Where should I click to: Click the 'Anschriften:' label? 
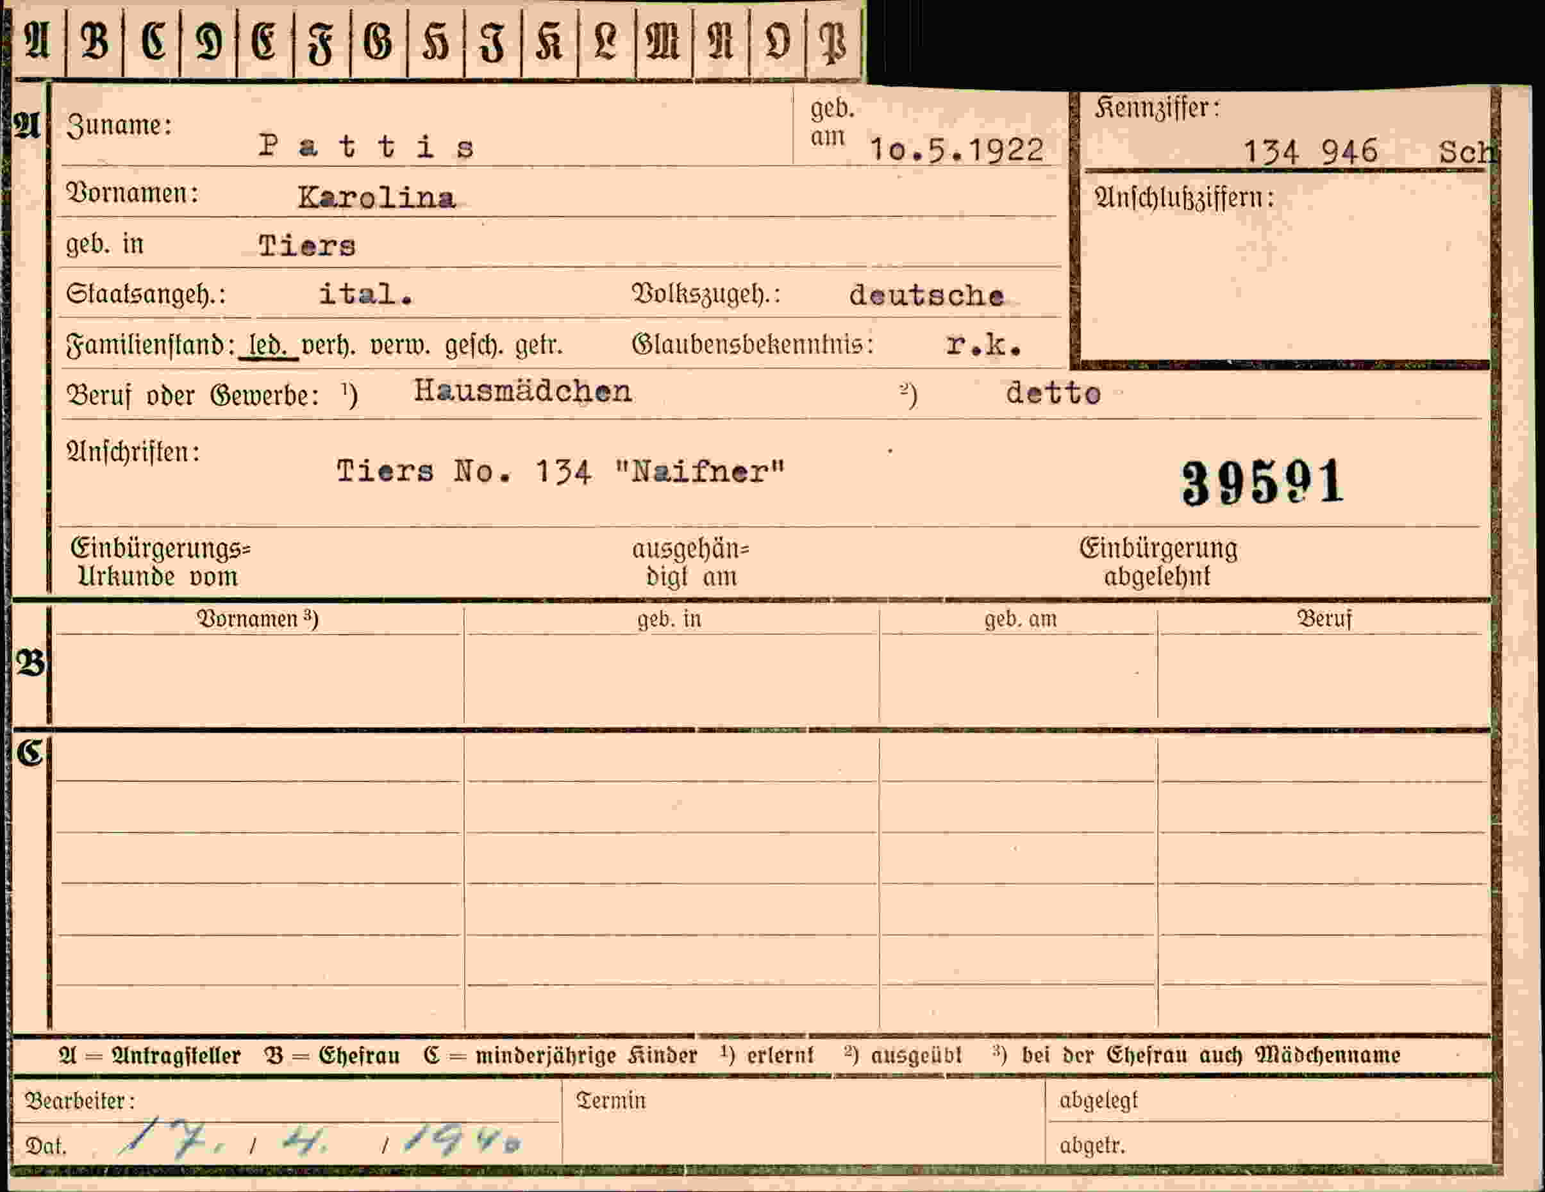(133, 451)
